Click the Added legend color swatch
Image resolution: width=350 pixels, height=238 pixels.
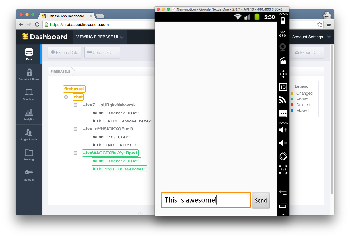tap(292, 99)
